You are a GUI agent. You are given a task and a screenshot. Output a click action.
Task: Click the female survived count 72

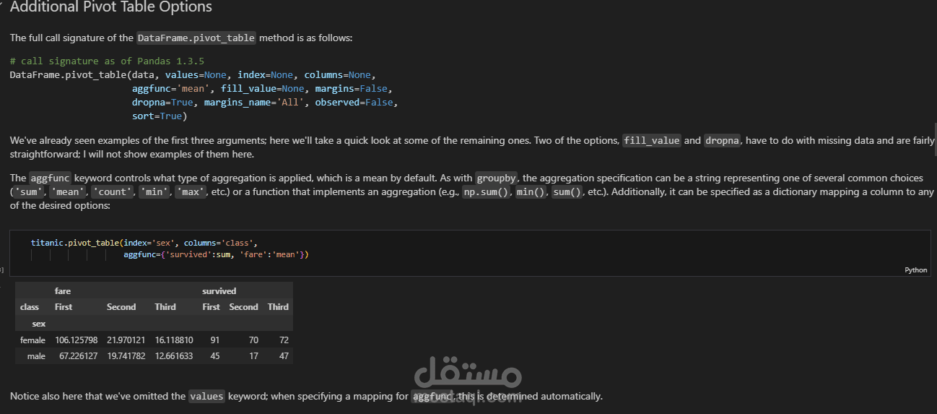pyautogui.click(x=284, y=340)
